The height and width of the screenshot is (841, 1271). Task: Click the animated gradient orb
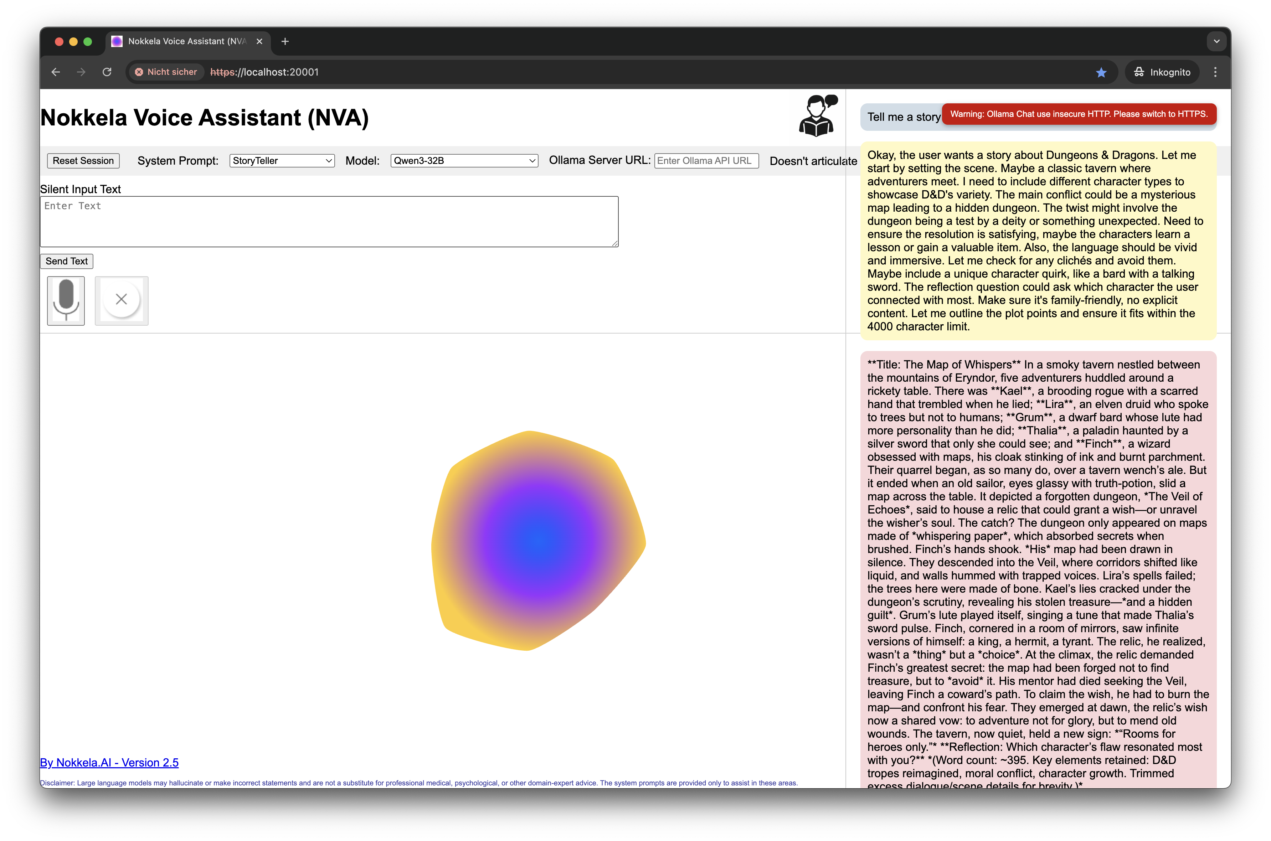(537, 541)
